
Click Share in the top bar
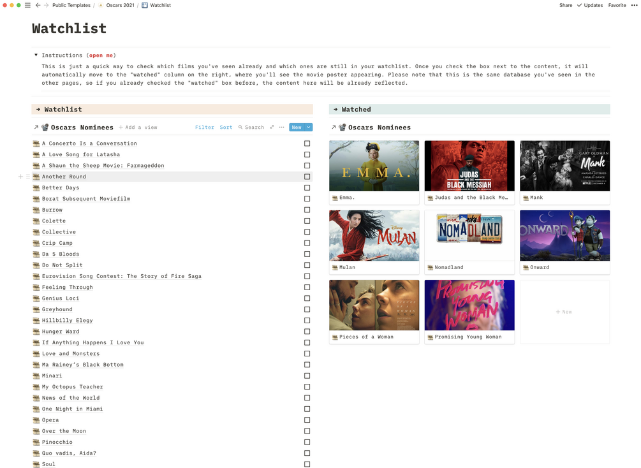[566, 5]
